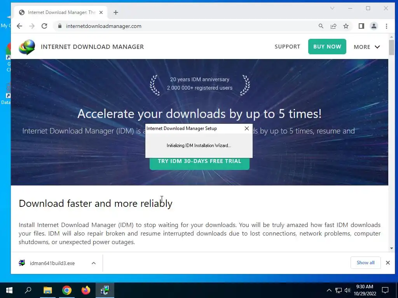Expand idman641build3.exe download options chevron

94,263
